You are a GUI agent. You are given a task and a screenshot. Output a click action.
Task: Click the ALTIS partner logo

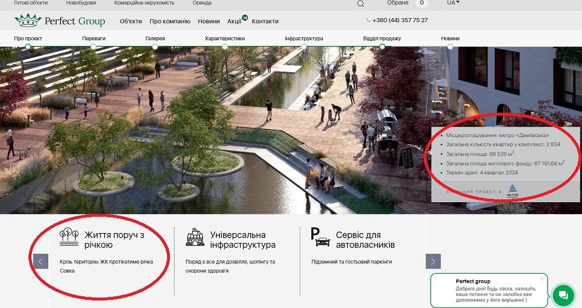pos(512,191)
